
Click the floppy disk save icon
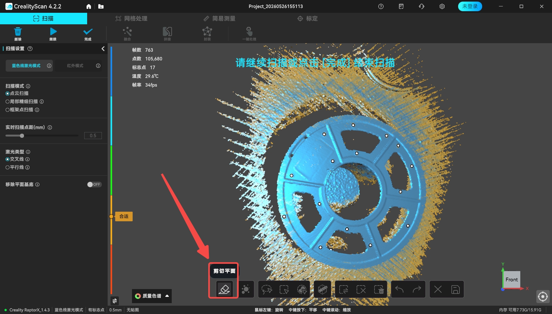(455, 289)
